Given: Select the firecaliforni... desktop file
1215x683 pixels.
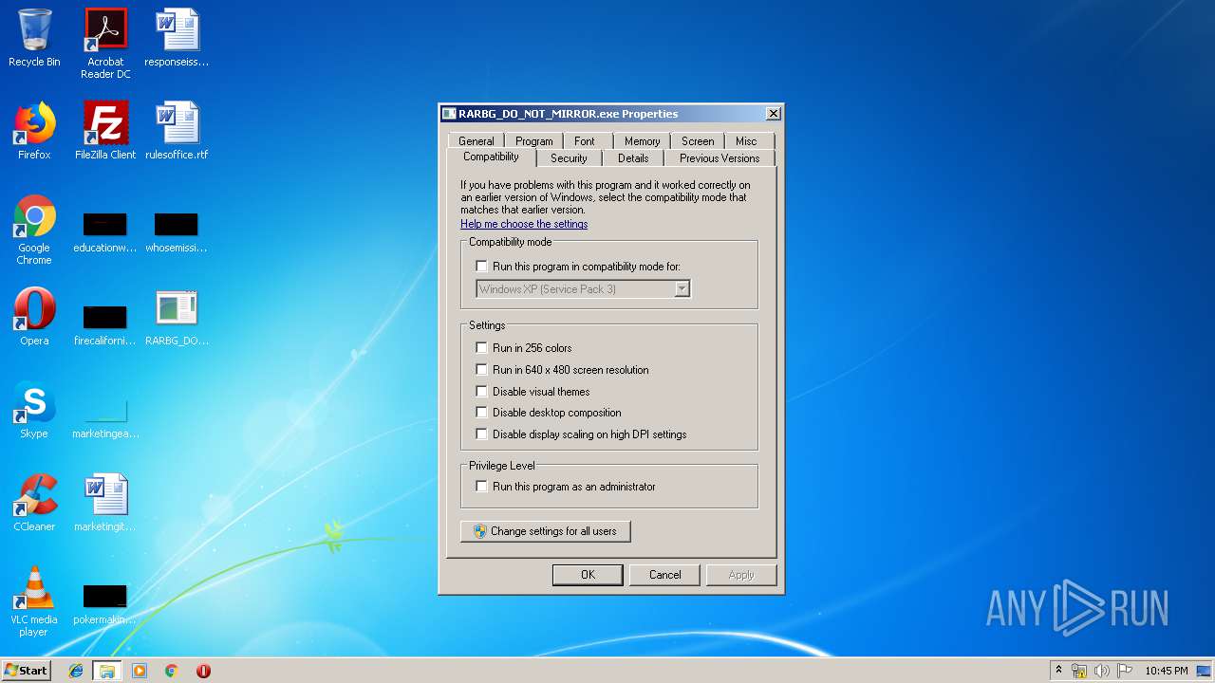Looking at the screenshot, I should (105, 324).
